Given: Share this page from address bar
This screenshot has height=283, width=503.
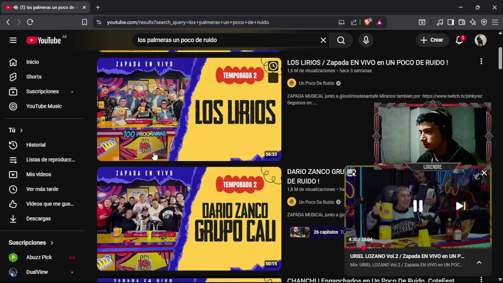Looking at the screenshot, I should coord(354,22).
